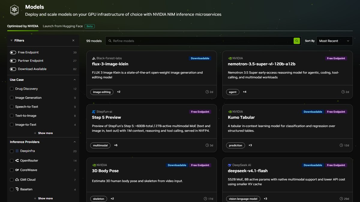Click the GMI Cloud provider icon

click(x=17, y=180)
